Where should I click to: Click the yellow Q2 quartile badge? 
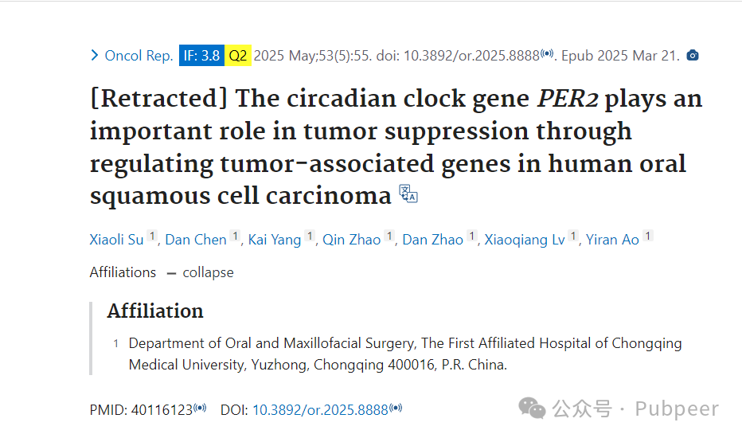coord(237,56)
